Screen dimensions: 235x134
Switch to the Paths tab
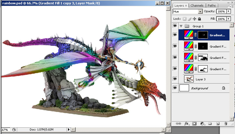tap(212, 6)
